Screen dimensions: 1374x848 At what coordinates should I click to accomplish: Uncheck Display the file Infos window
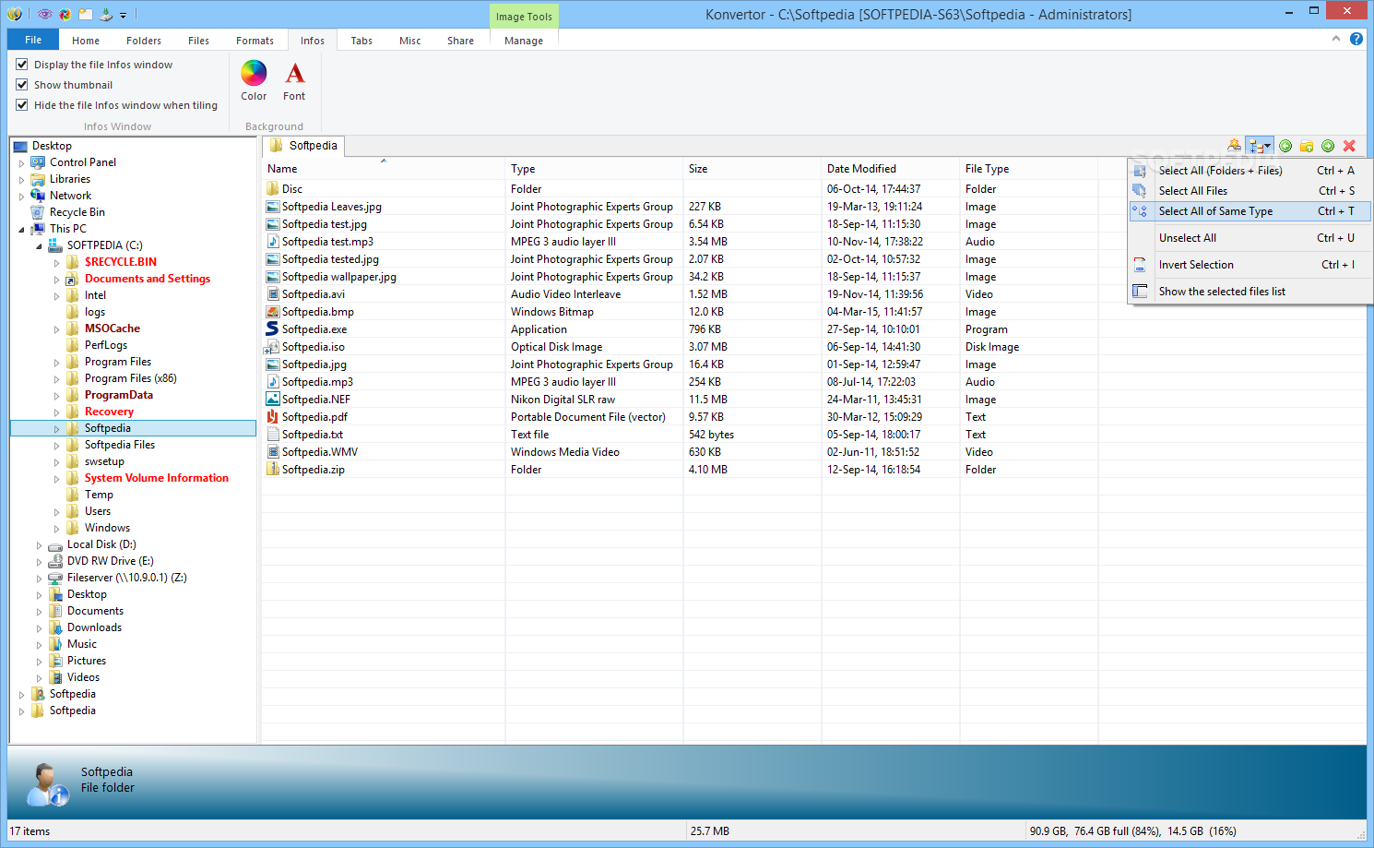pos(22,65)
